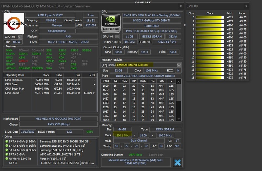Viewport: 262px width, 171px height.
Task: Click the Windows 10 Professional build field
Action: (136, 162)
